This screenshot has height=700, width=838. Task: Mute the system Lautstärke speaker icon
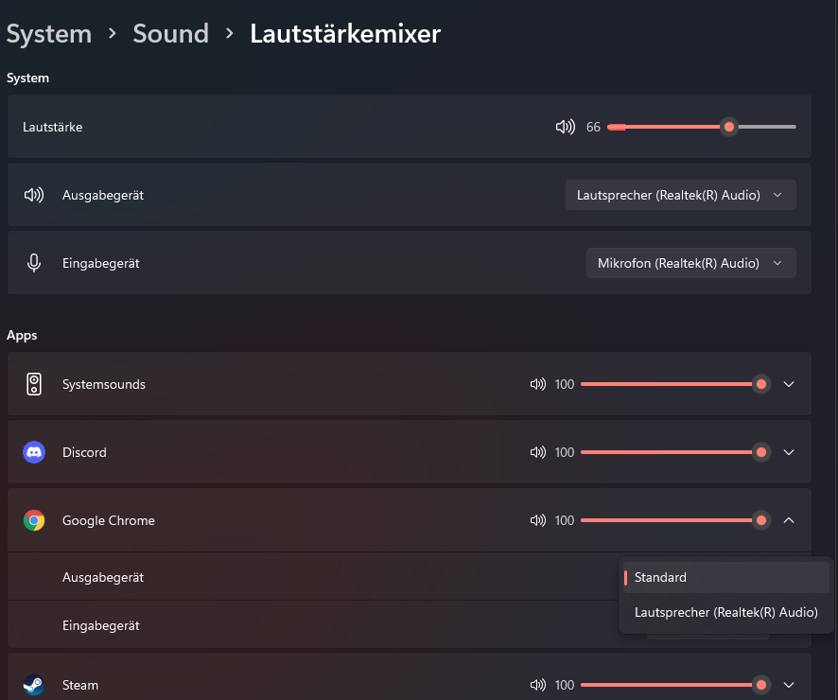click(x=565, y=127)
